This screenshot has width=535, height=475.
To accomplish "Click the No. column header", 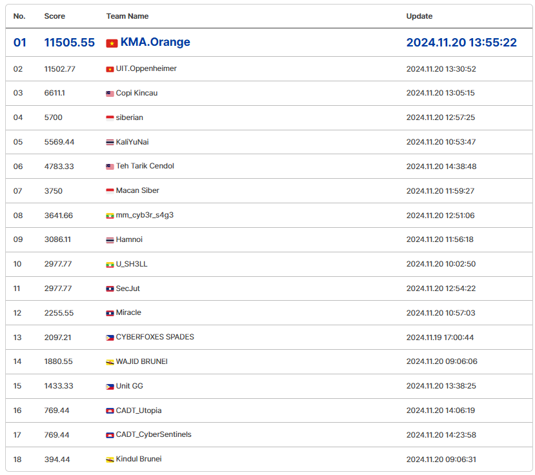I will (x=19, y=16).
